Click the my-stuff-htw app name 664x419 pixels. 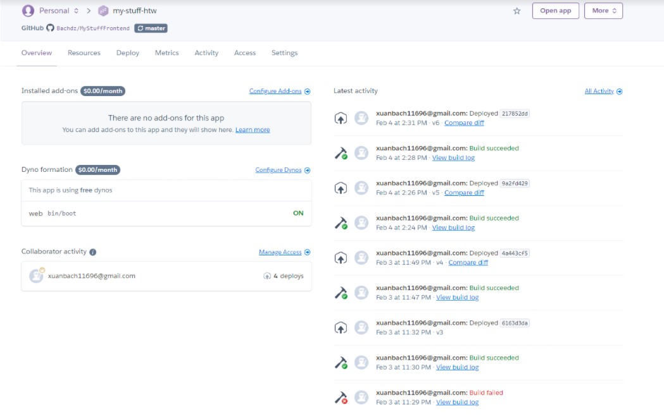[x=134, y=11]
